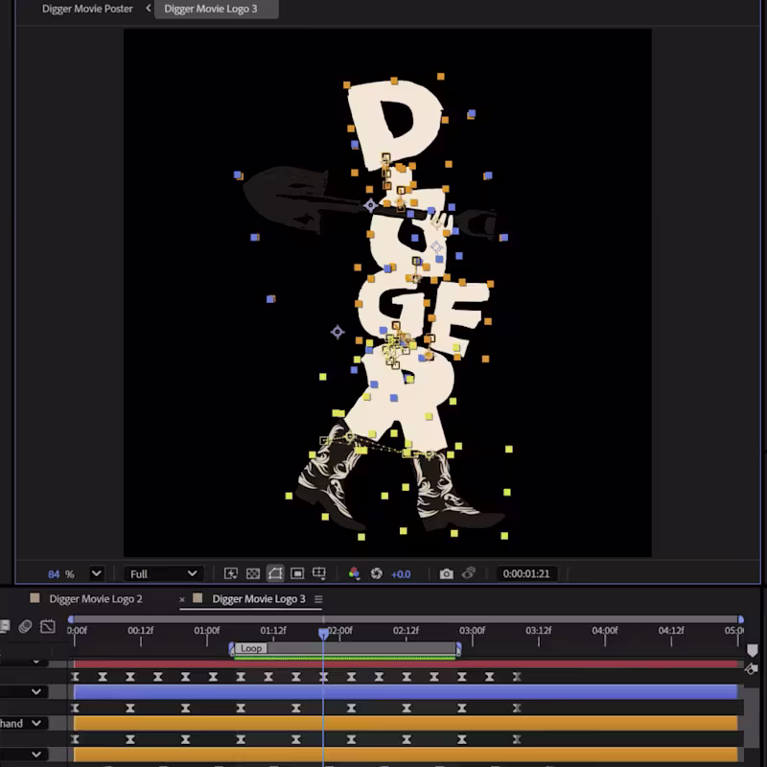Select the blue layer duration bar
This screenshot has width=767, height=767.
[406, 691]
